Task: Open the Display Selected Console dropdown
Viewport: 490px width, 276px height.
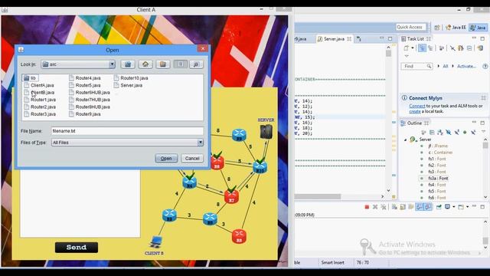Action: pyautogui.click(x=453, y=207)
